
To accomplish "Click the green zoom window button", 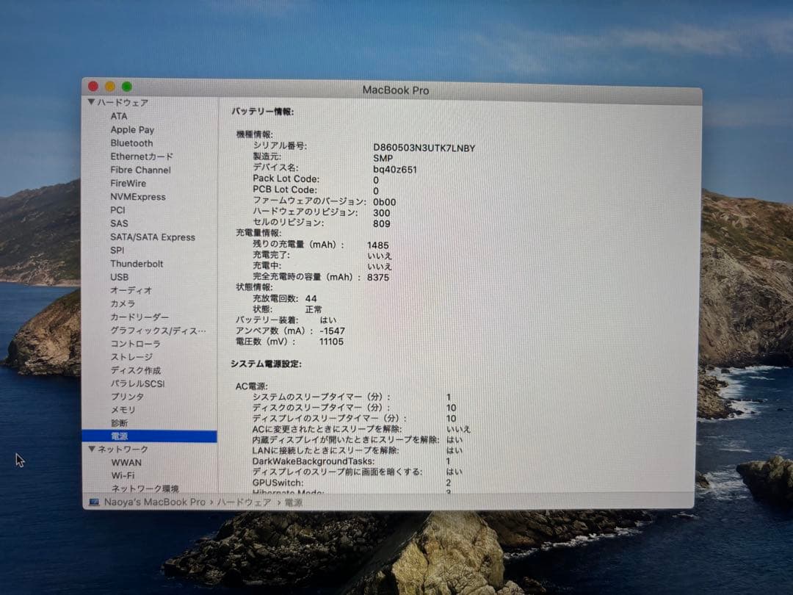I will coord(127,87).
